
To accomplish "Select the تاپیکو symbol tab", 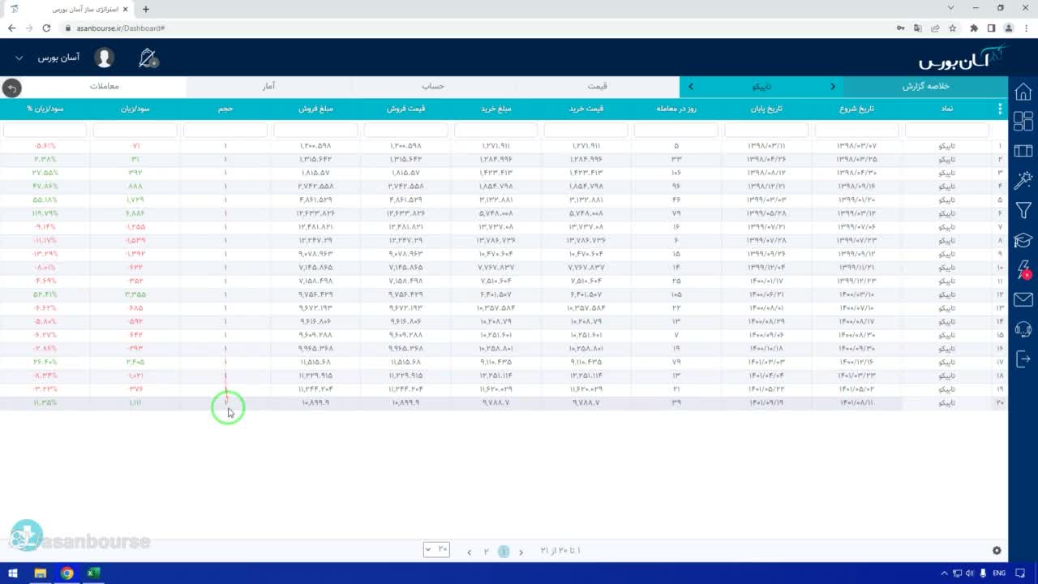I will pyautogui.click(x=762, y=86).
